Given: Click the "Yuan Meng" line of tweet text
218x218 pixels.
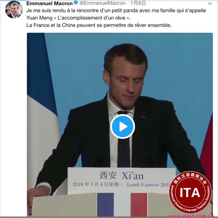Looking at the screenshot, I should pos(78,18).
